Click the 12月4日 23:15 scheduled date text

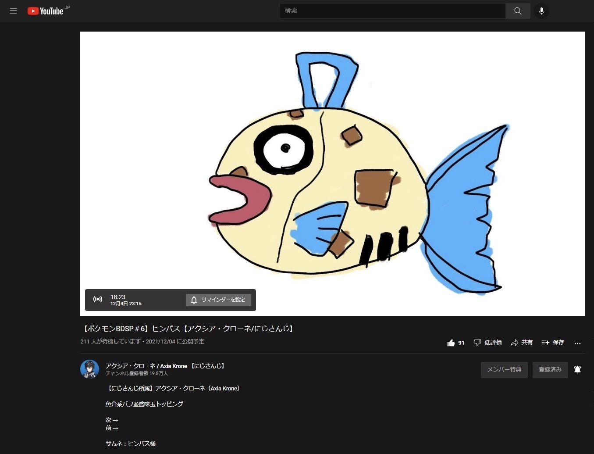(126, 304)
